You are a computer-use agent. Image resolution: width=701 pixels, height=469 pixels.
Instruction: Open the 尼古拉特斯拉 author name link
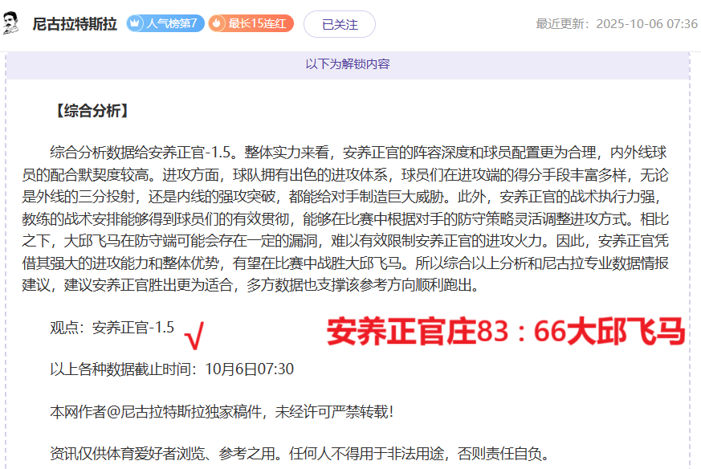74,24
